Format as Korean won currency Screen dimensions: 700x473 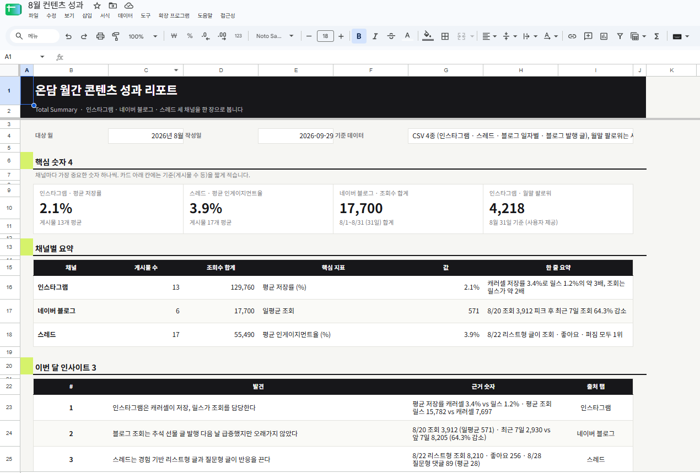pyautogui.click(x=174, y=36)
